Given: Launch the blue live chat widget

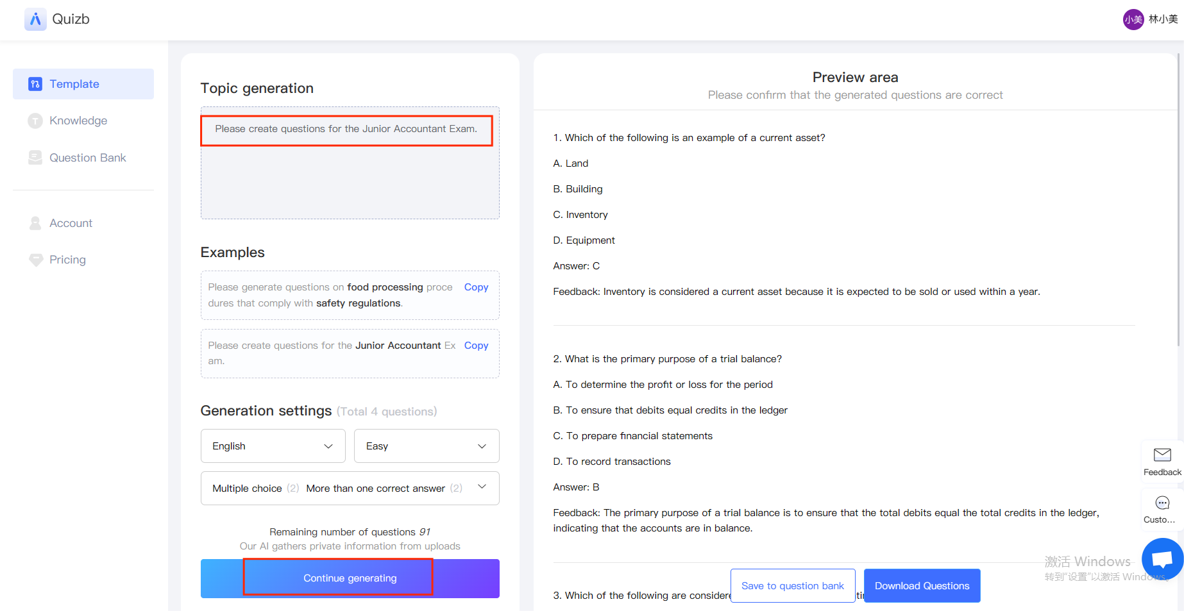Looking at the screenshot, I should pos(1162,559).
